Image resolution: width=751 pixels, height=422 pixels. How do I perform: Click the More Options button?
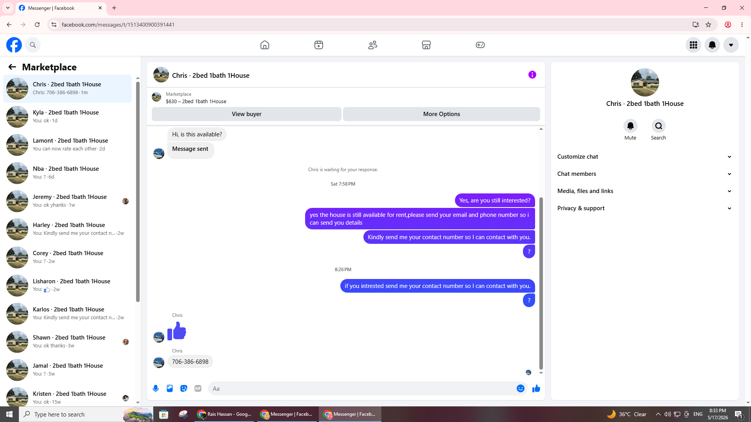(x=442, y=114)
